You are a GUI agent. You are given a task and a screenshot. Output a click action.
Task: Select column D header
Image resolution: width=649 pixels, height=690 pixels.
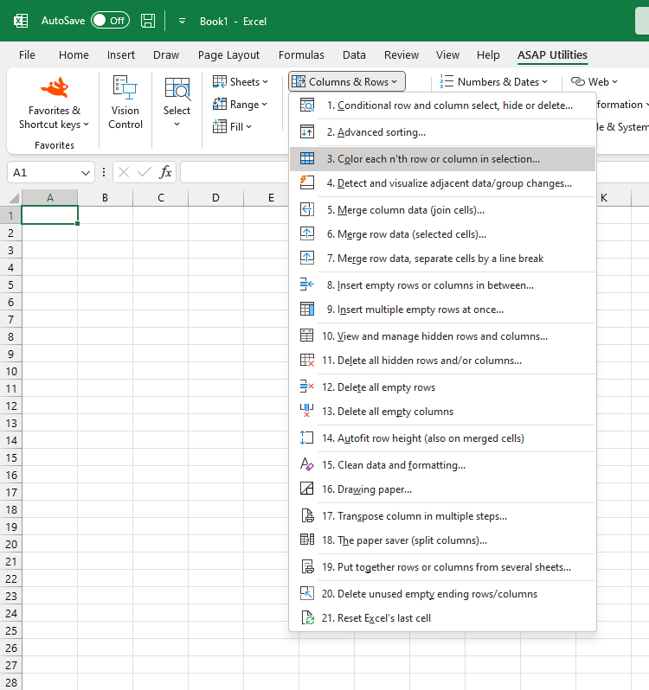(x=215, y=198)
